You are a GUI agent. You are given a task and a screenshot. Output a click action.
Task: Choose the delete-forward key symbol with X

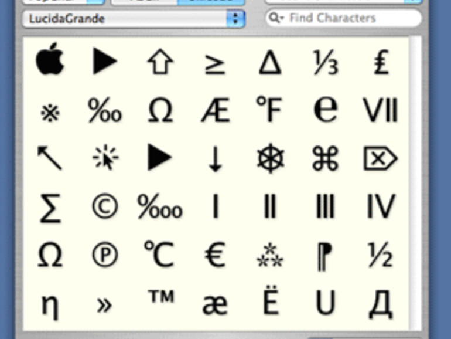380,159
